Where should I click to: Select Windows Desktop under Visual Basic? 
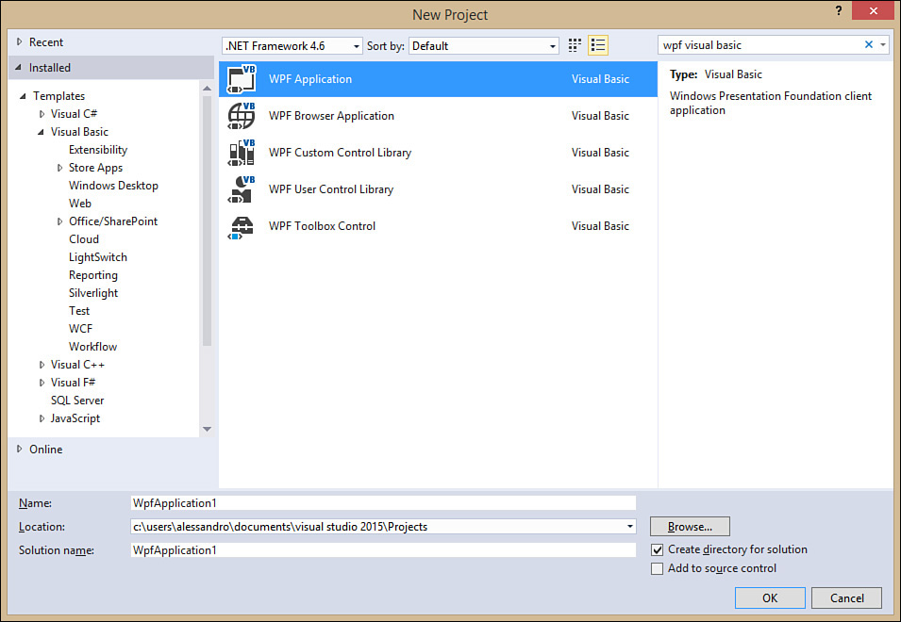click(113, 186)
